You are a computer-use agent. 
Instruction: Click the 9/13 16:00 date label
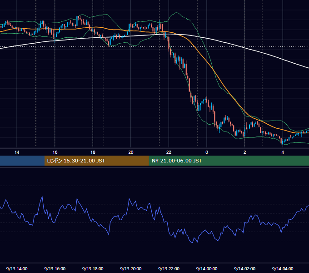(55, 268)
